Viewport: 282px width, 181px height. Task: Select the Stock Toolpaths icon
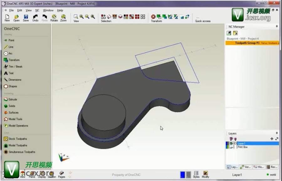pyautogui.click(x=6, y=139)
